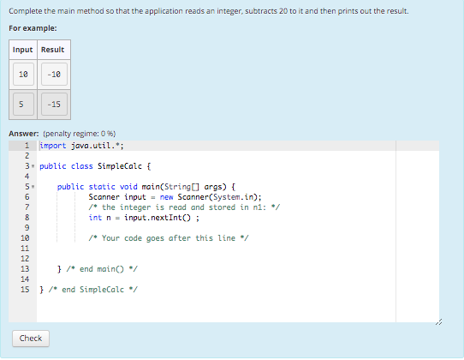
Task: Place cursor on empty line 12 in editor
Action: pos(216,259)
